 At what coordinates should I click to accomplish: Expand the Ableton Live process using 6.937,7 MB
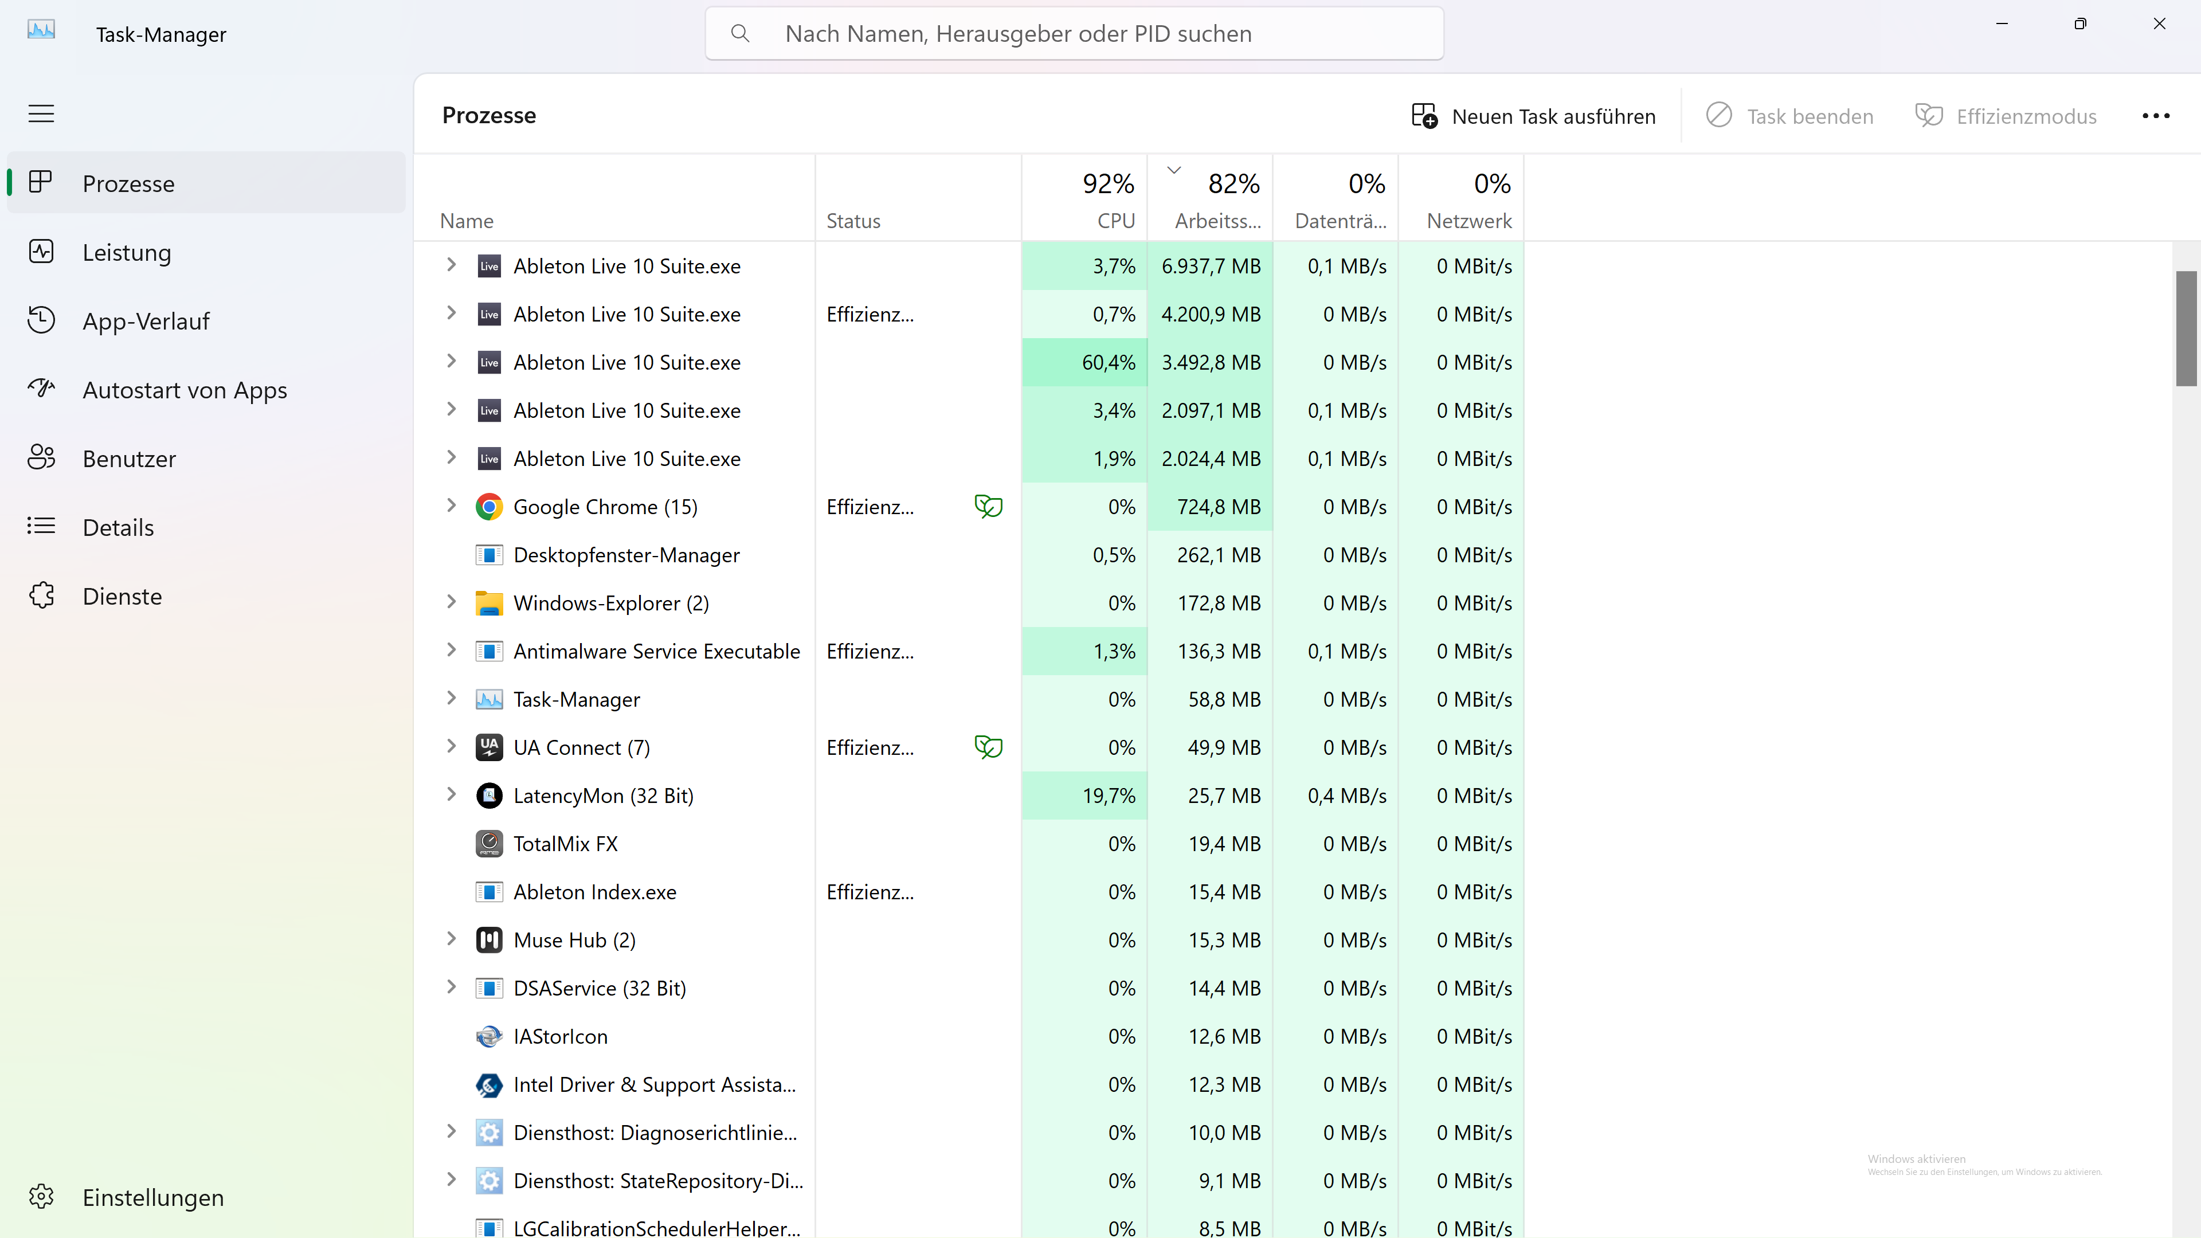click(451, 265)
